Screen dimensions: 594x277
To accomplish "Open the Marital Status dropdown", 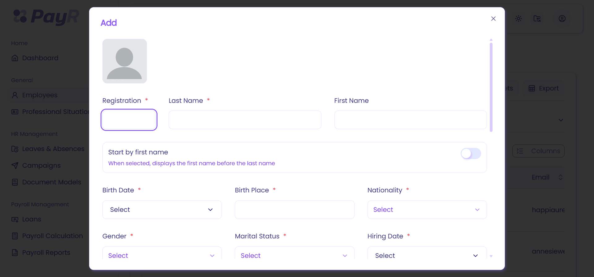I will (295, 253).
